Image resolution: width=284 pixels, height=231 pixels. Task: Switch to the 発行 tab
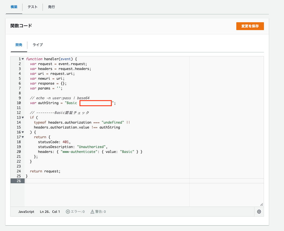click(51, 7)
